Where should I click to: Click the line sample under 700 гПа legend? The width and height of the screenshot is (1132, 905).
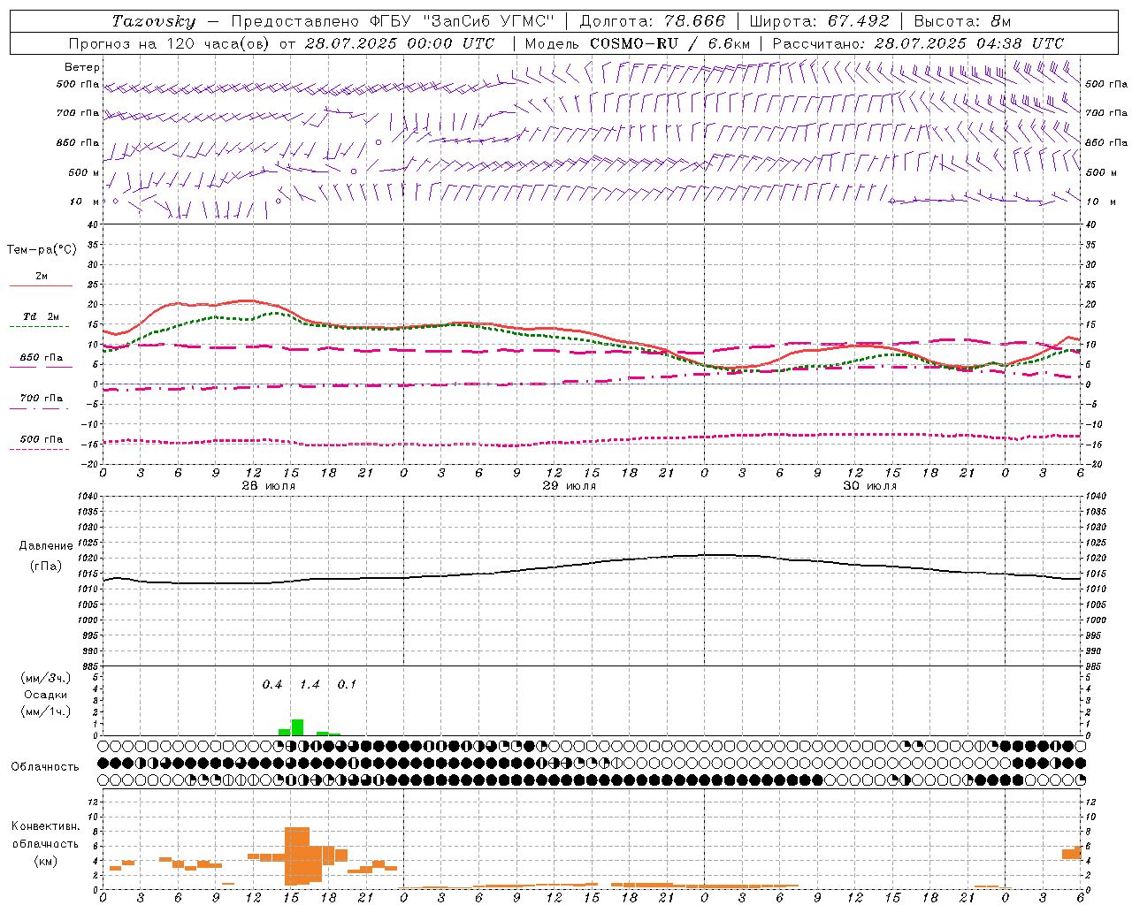tap(41, 408)
